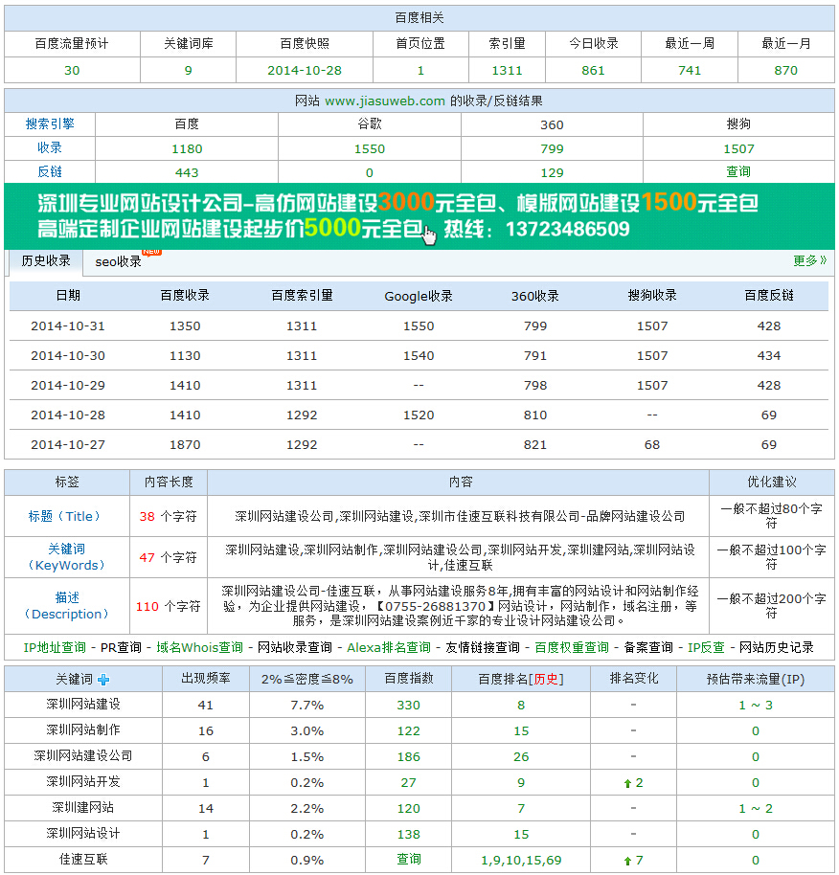Open 360 backlink count 129
The width and height of the screenshot is (839, 875).
[x=552, y=173]
